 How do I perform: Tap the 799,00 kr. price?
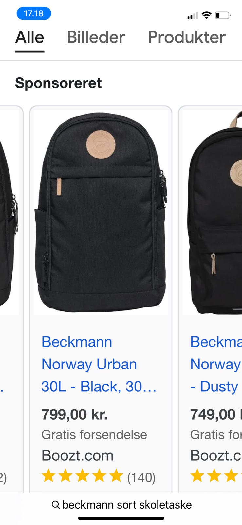(75, 414)
